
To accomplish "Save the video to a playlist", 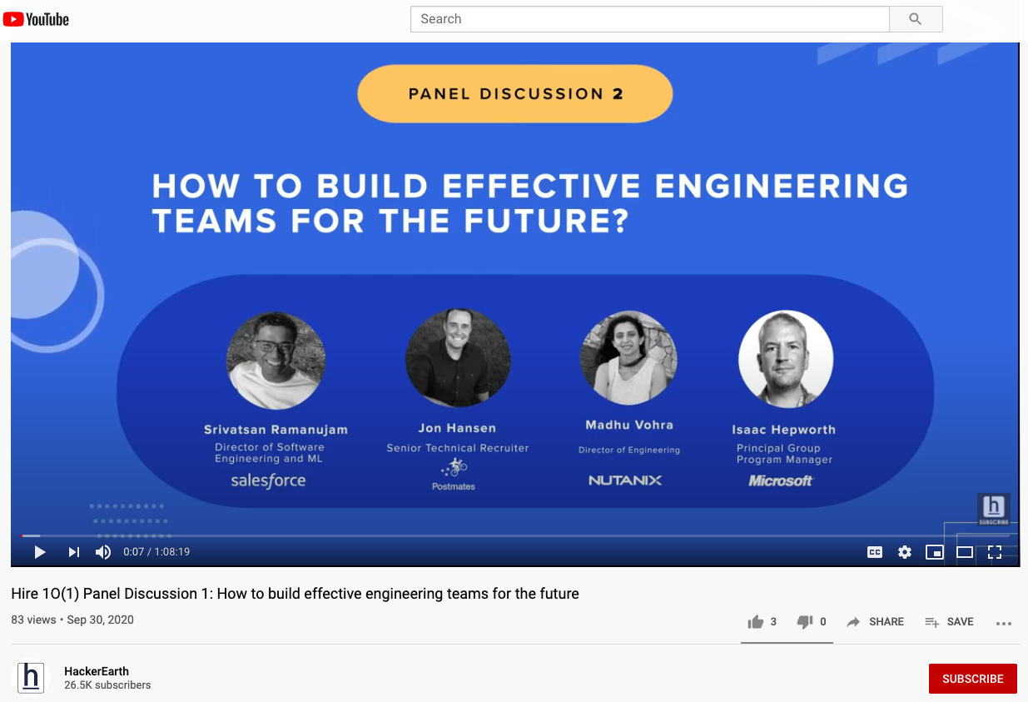I will (949, 622).
